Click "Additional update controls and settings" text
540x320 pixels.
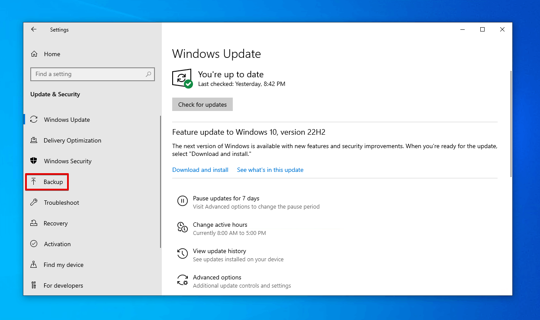[x=242, y=285]
